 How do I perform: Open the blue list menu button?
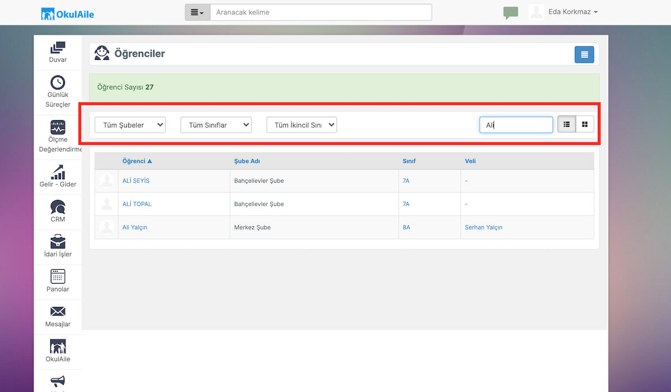tap(584, 54)
